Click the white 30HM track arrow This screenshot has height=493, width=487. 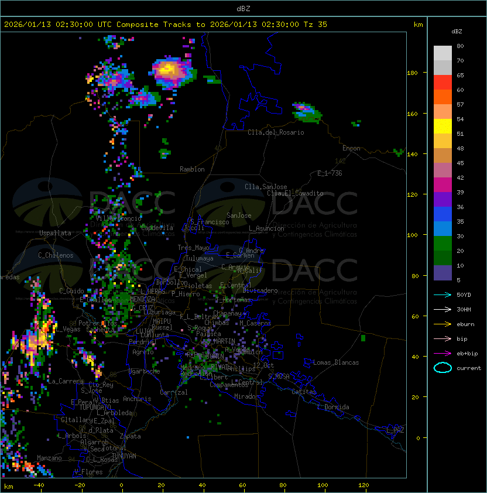click(x=443, y=309)
